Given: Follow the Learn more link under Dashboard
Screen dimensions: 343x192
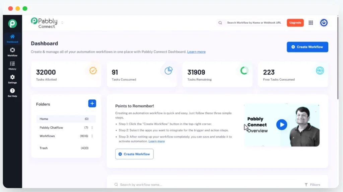Looking at the screenshot, I should (196, 52).
